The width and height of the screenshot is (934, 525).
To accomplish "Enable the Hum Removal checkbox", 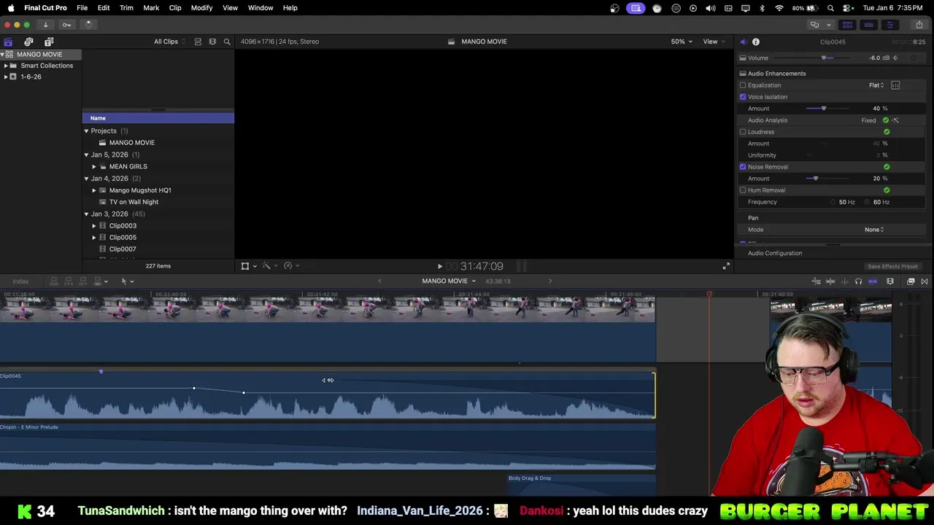I will pos(743,190).
